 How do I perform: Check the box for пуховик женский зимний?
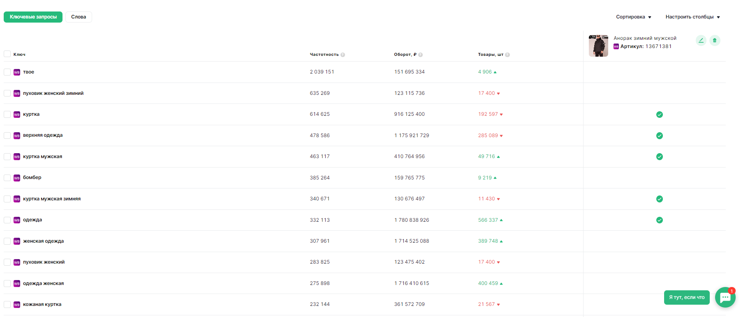[x=7, y=93]
